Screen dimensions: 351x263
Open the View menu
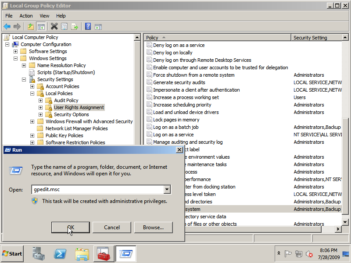point(44,16)
